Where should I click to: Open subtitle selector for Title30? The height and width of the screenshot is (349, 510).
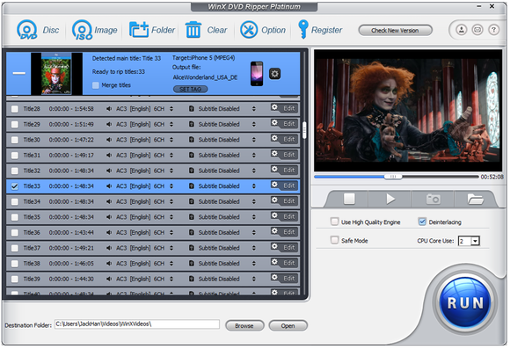click(254, 140)
